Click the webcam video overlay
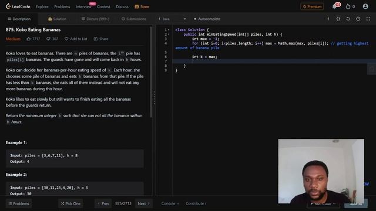The image size is (376, 211). coord(321,171)
